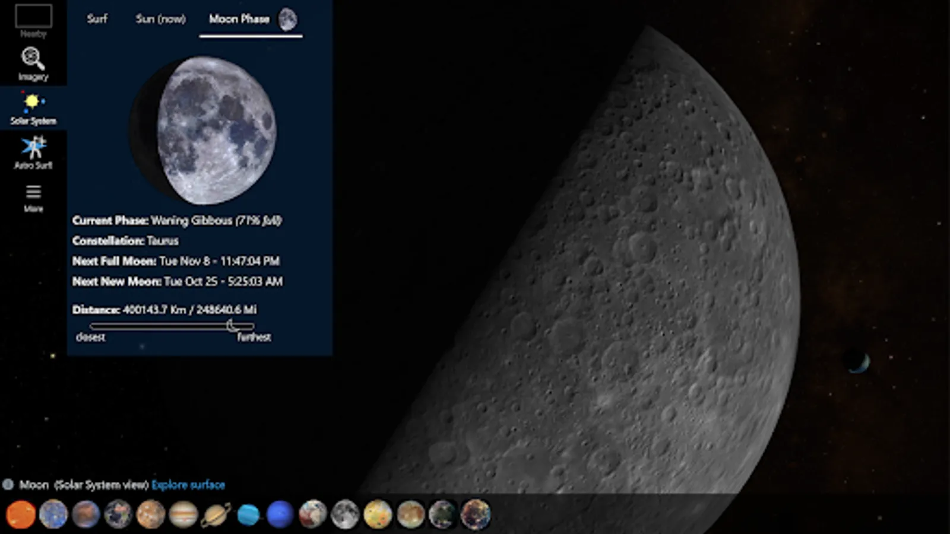Launch Astro Surf from the sidebar
The width and height of the screenshot is (950, 534).
(x=33, y=152)
